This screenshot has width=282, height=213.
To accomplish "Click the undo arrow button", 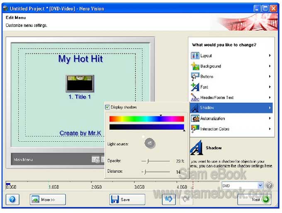I will (169, 199).
